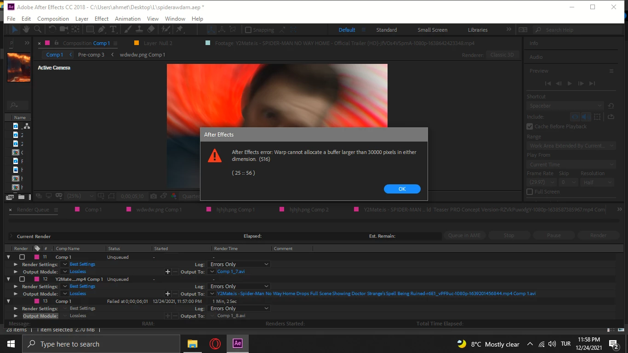Open the Play From Current Time dropdown

click(x=571, y=165)
